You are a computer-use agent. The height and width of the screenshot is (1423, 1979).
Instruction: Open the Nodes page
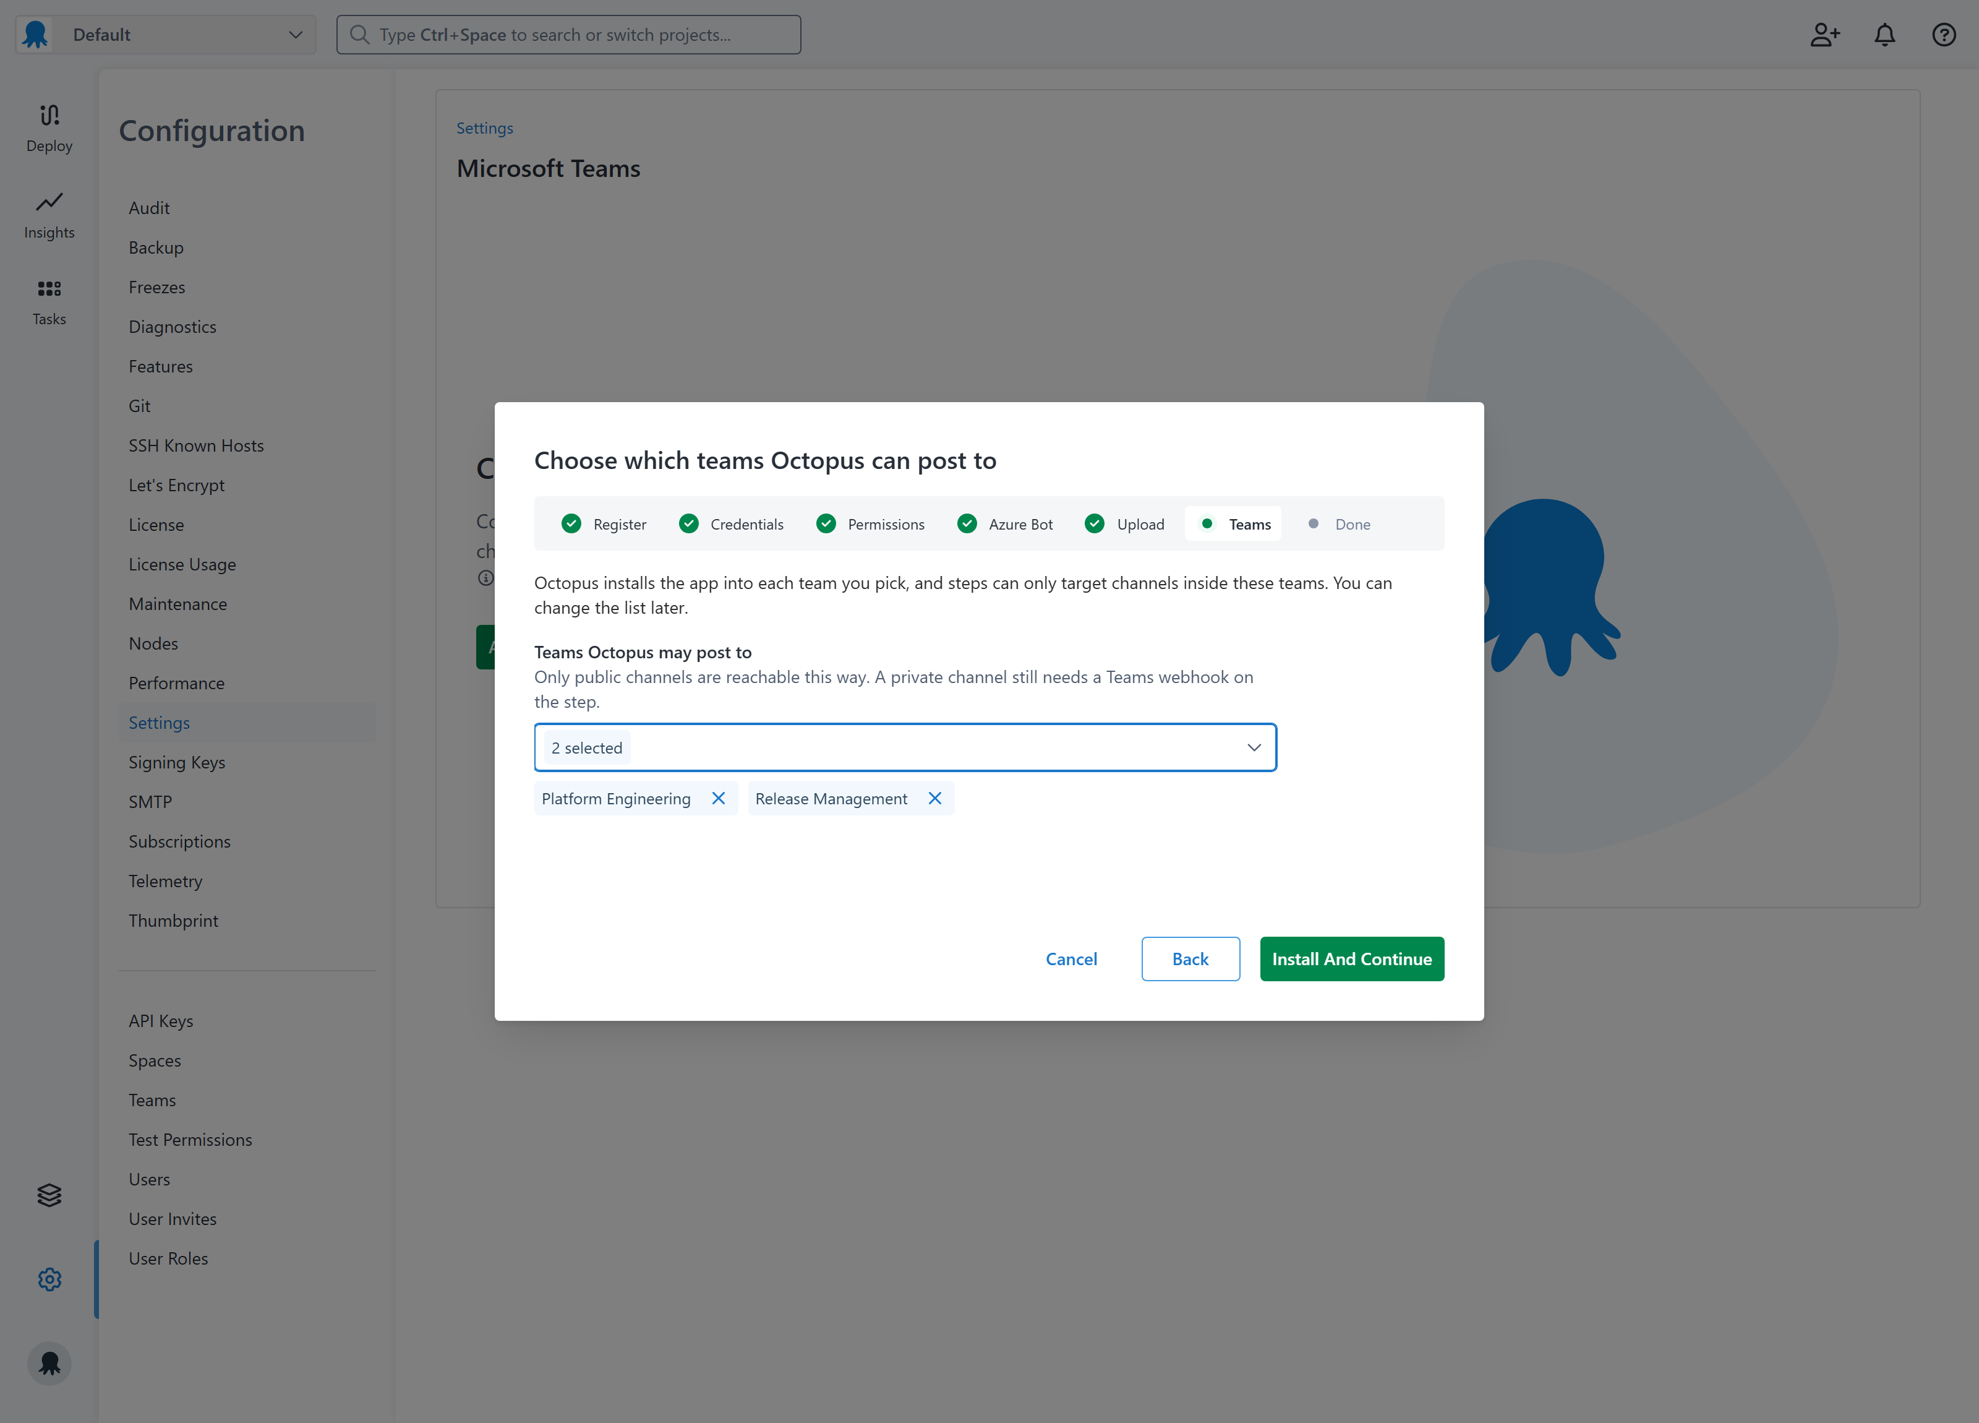point(153,643)
